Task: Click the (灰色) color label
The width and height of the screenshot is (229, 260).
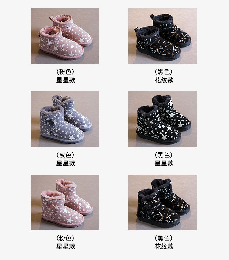Action: (65, 155)
